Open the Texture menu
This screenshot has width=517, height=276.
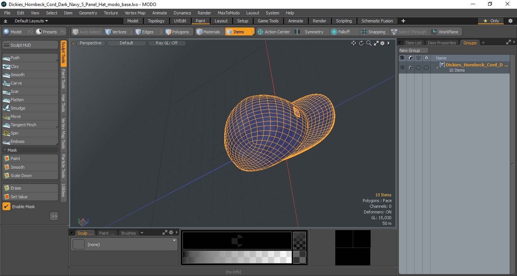[111, 13]
